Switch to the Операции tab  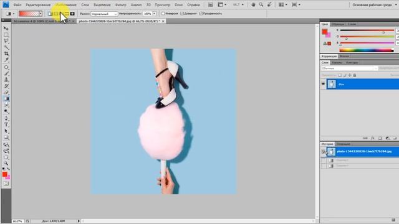pos(343,144)
